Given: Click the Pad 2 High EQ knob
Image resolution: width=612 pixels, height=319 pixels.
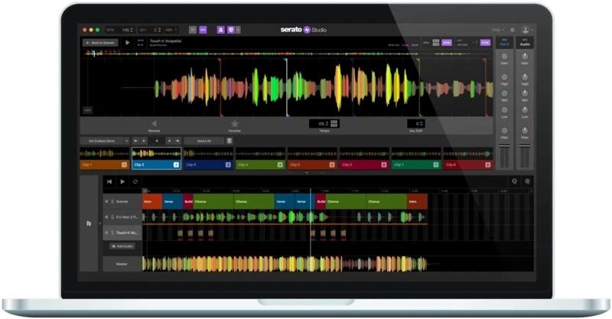Looking at the screenshot, I should pyautogui.click(x=504, y=77).
